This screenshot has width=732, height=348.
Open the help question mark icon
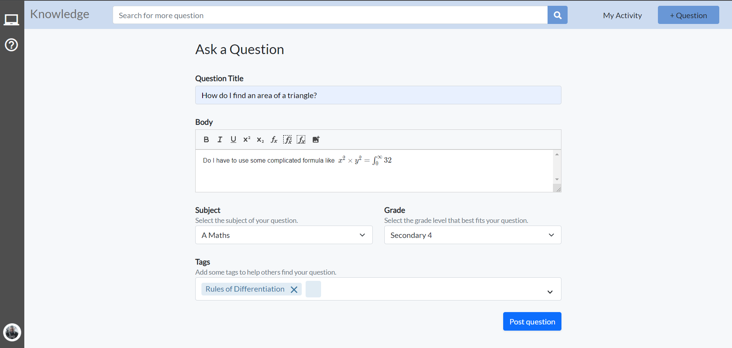pos(12,45)
